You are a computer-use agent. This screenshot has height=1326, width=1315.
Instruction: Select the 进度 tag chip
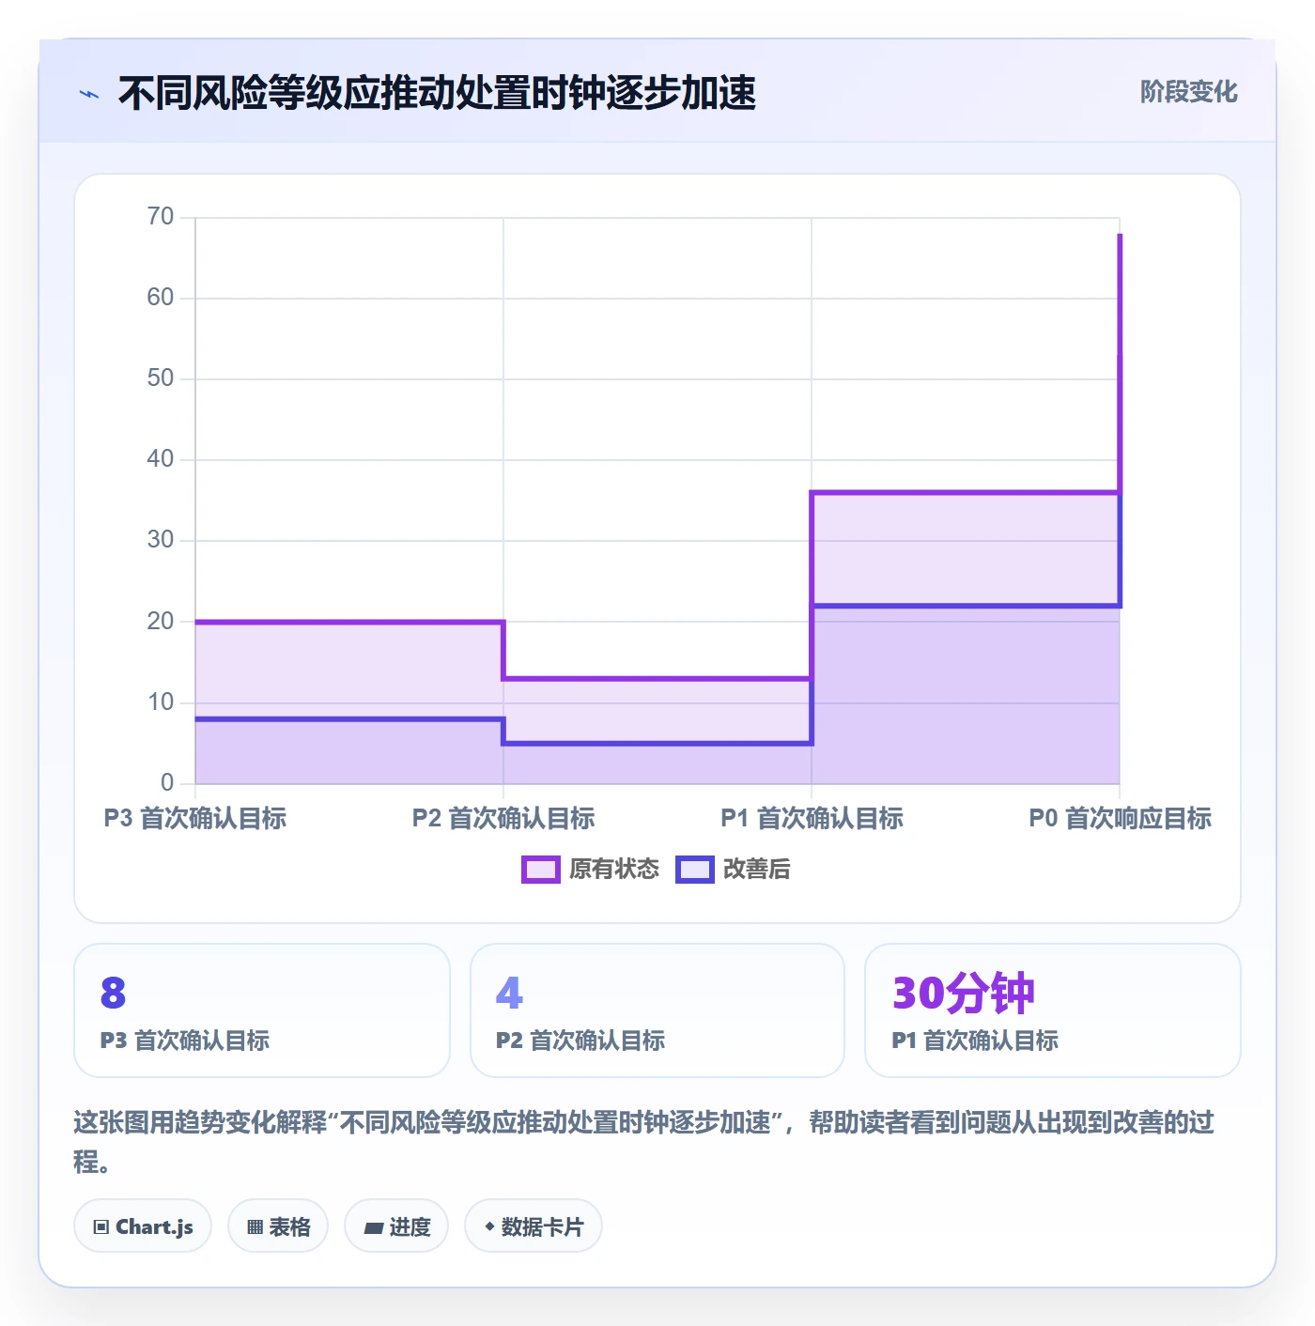(396, 1226)
